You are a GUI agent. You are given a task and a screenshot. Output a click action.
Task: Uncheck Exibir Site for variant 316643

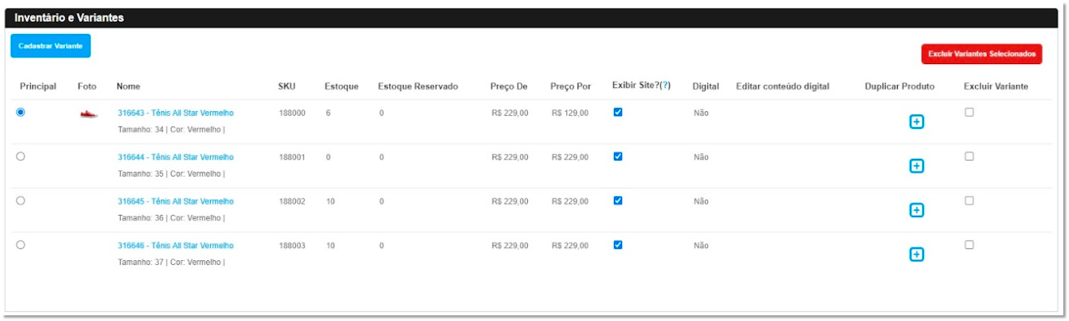618,112
